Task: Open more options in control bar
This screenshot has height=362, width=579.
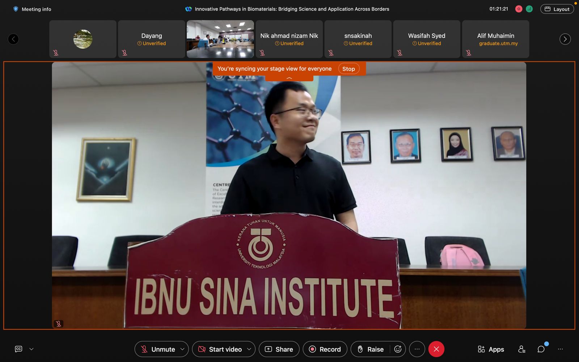Action: click(417, 349)
